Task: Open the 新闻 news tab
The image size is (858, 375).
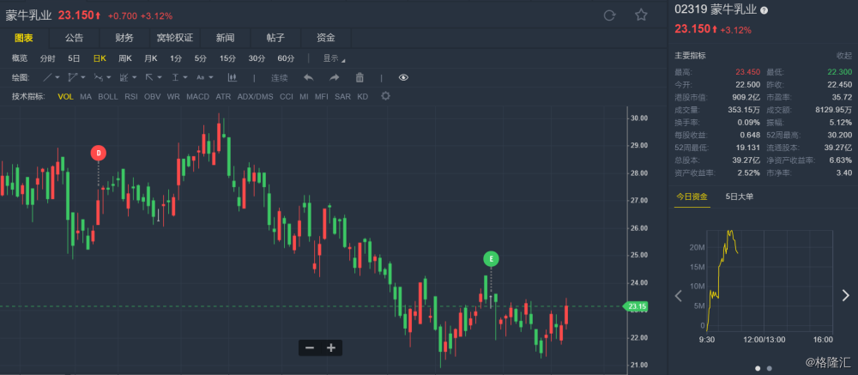Action: click(x=225, y=38)
